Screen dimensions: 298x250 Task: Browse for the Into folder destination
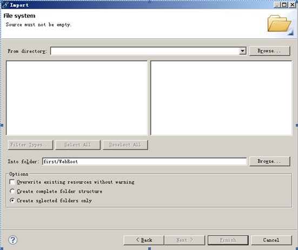pos(270,161)
